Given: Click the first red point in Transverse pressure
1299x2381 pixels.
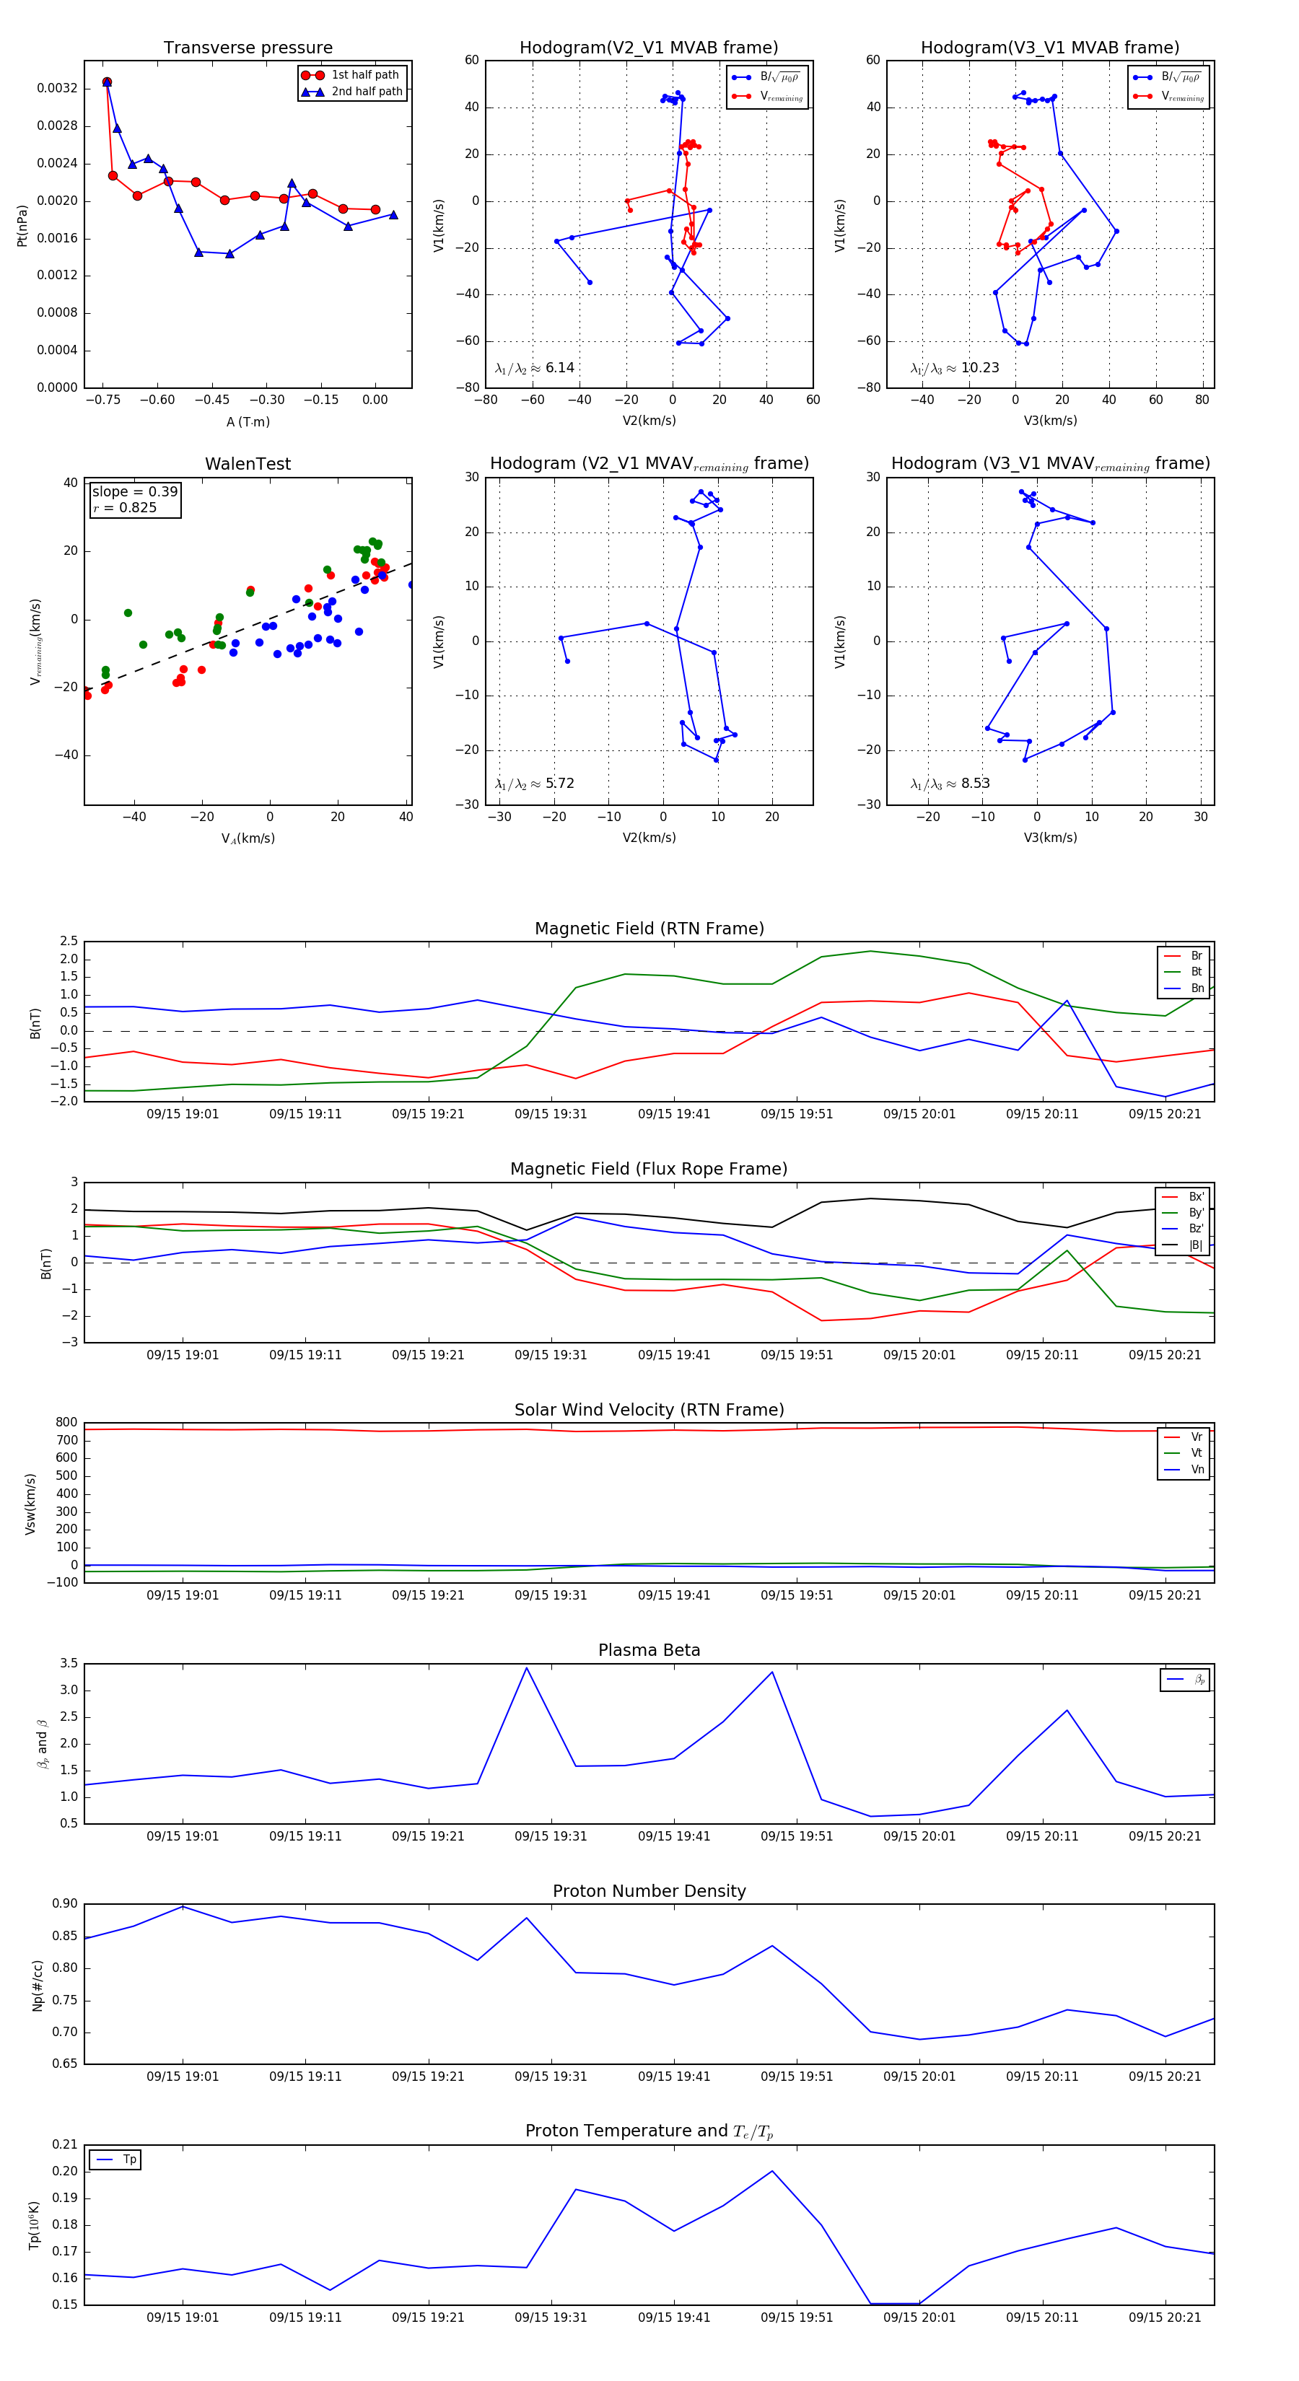Looking at the screenshot, I should click(x=106, y=82).
